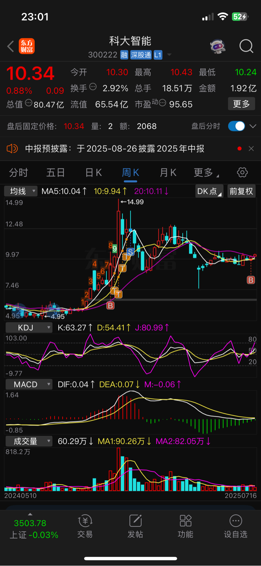The width and height of the screenshot is (261, 566).
Task: Tap the MA2:82.05万 value
Action: (183, 441)
